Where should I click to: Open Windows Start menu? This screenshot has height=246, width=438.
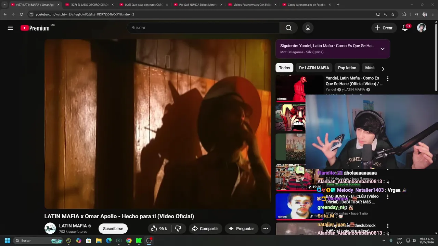7,241
